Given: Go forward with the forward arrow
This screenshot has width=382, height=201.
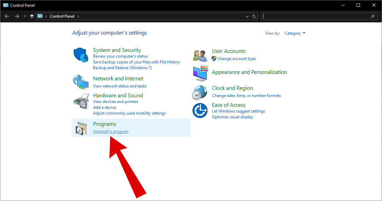Looking at the screenshot, I should click(x=17, y=16).
